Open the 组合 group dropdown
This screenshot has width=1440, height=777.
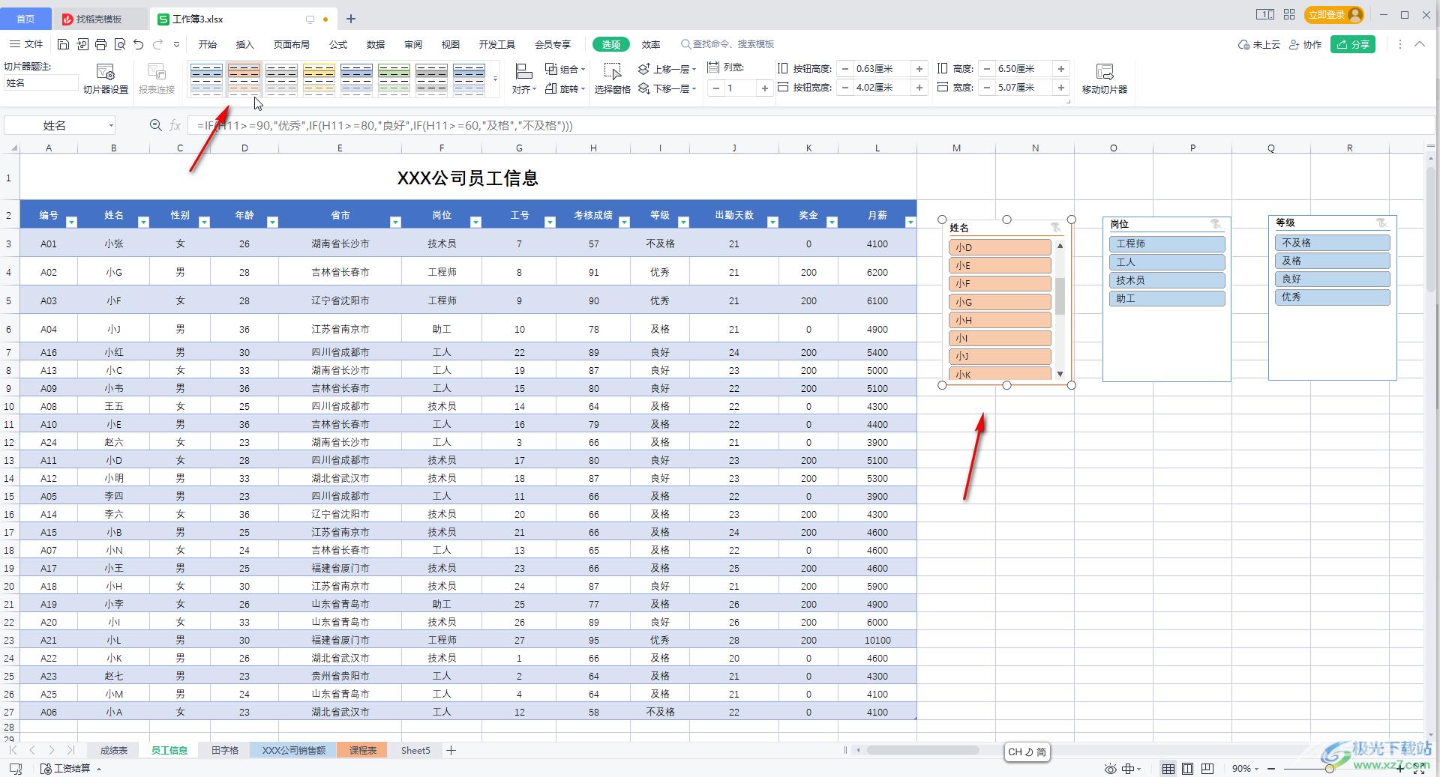pyautogui.click(x=565, y=69)
